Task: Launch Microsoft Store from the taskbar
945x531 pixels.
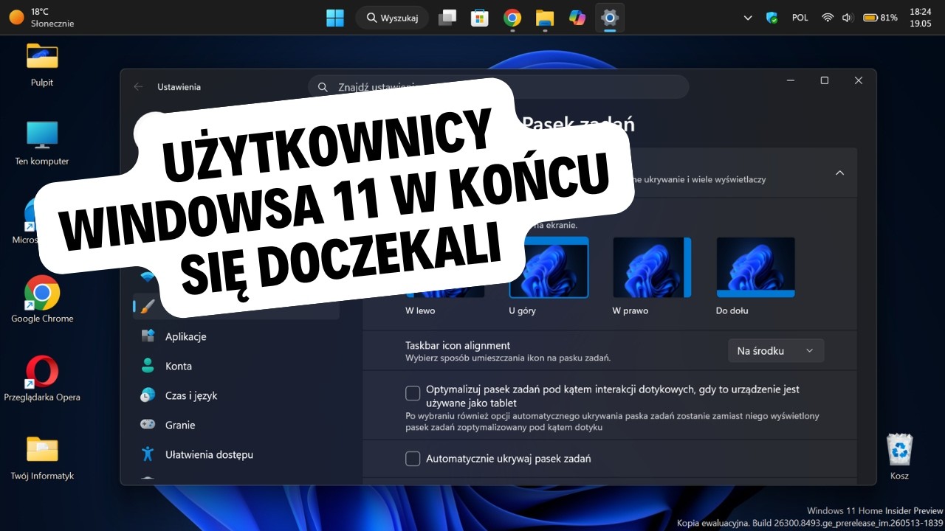Action: (480, 18)
